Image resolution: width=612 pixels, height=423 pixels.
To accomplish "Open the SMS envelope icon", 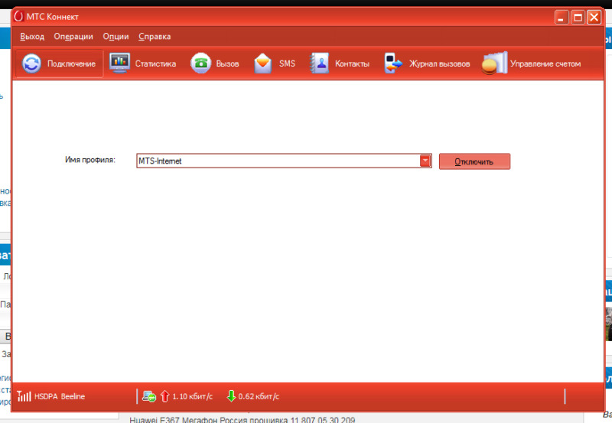I will (262, 63).
